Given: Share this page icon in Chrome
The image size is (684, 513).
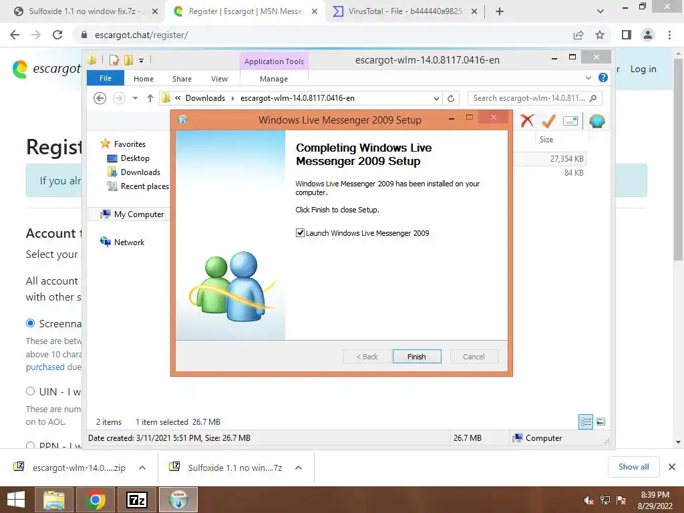Looking at the screenshot, I should pos(578,35).
